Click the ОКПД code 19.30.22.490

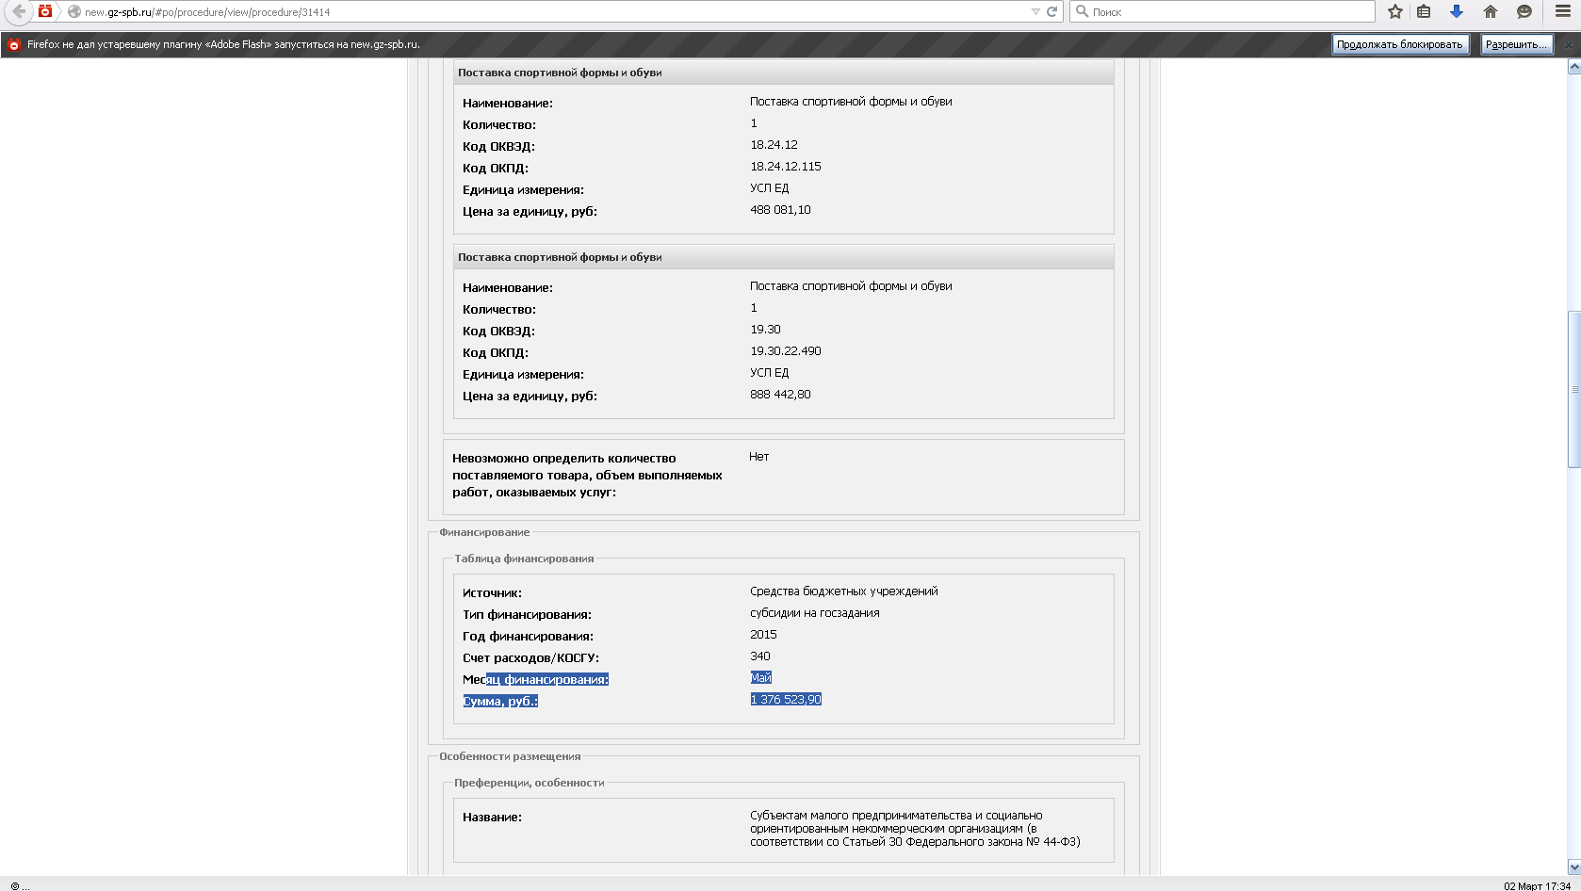point(786,351)
